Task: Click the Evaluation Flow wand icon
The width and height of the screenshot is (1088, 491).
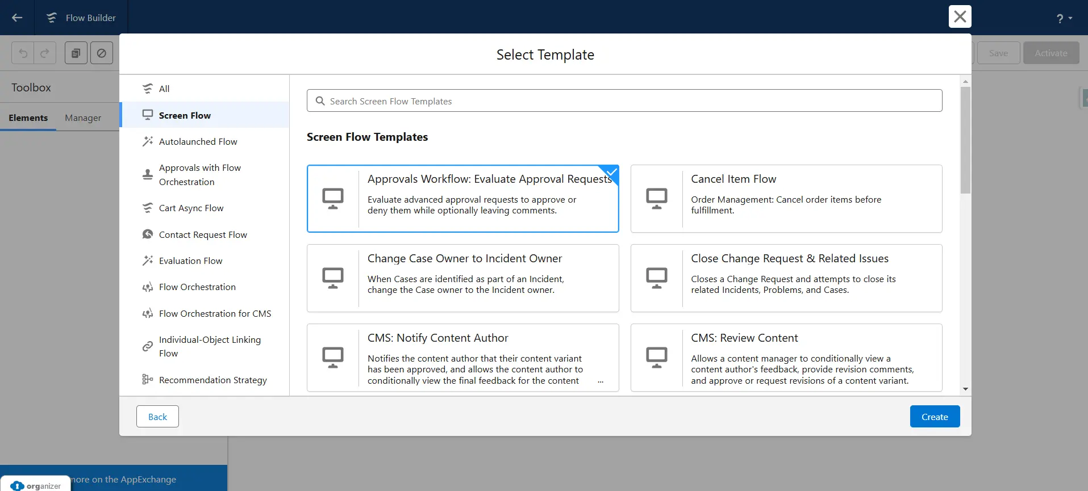Action: tap(148, 261)
